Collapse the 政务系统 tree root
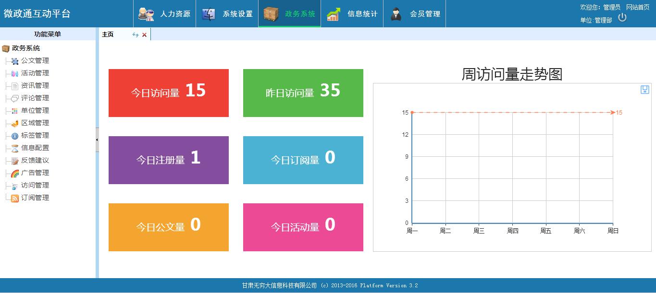This screenshot has width=656, height=293. [6, 48]
